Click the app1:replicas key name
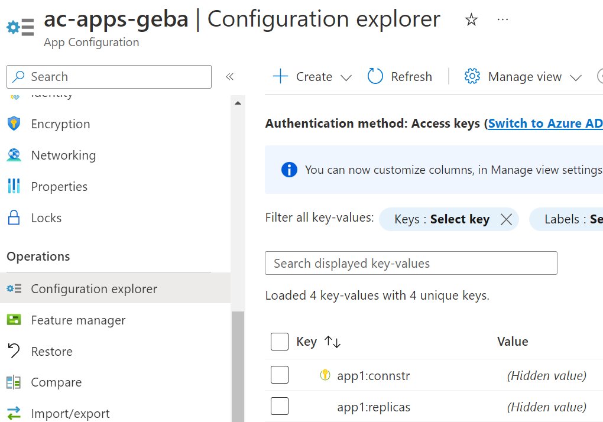603x422 pixels. tap(374, 407)
